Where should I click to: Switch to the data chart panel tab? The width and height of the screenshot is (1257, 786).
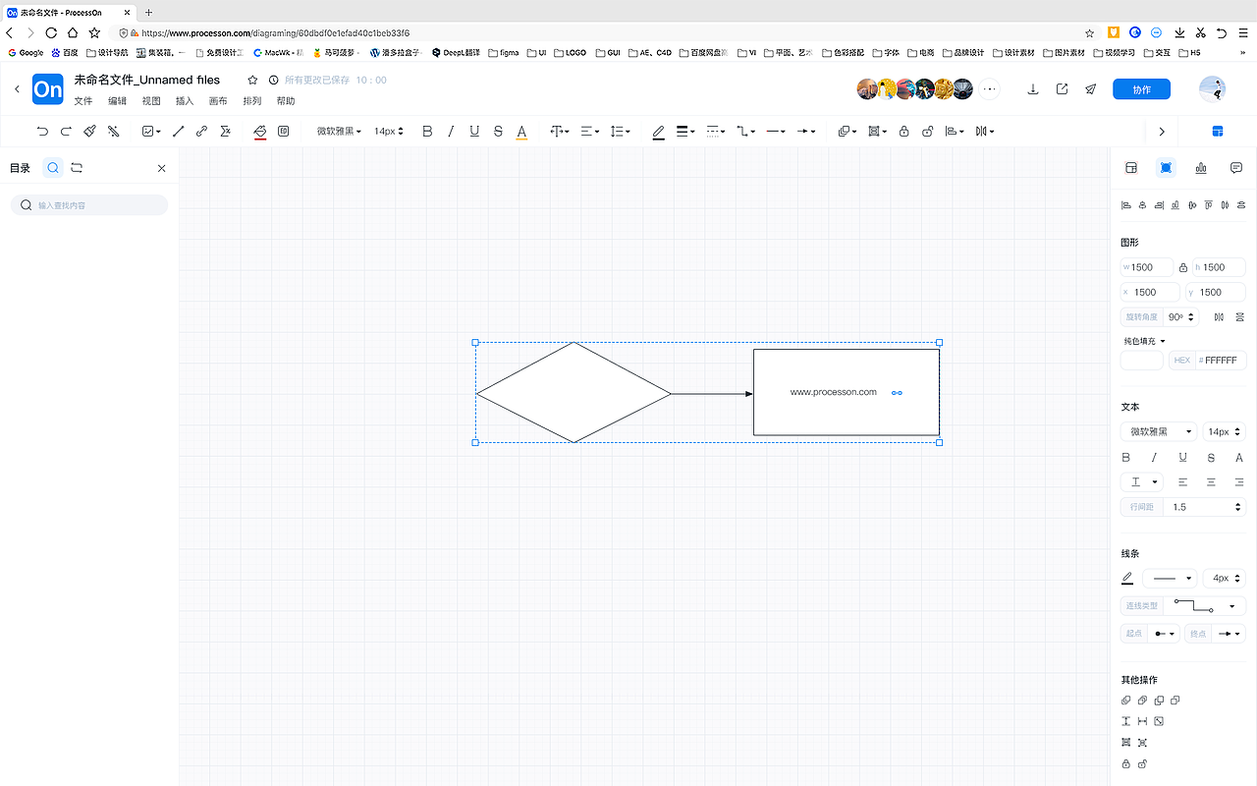1201,168
